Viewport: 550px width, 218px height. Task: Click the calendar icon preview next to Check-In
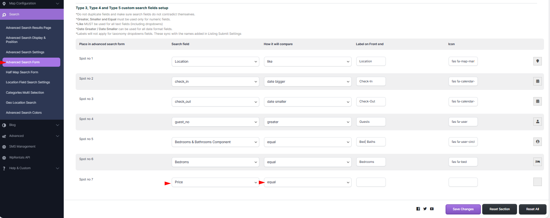pos(537,81)
